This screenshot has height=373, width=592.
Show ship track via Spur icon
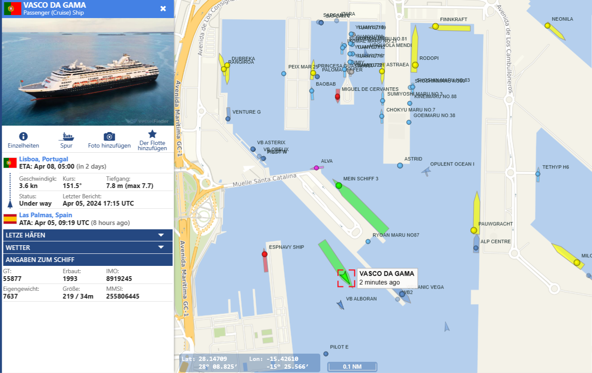point(66,136)
